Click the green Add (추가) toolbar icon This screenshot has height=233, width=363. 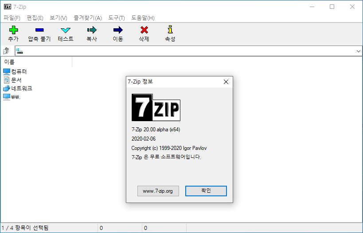[13, 30]
